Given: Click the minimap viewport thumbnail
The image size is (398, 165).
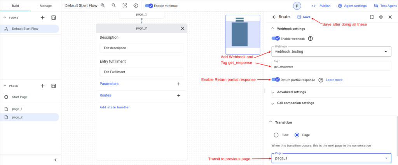Looking at the screenshot, I should [x=242, y=35].
